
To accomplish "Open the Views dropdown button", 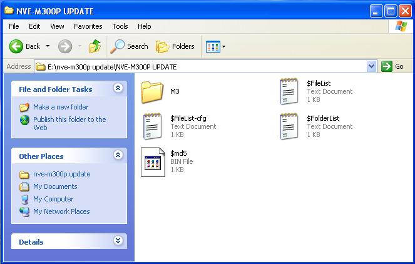I will tap(216, 46).
